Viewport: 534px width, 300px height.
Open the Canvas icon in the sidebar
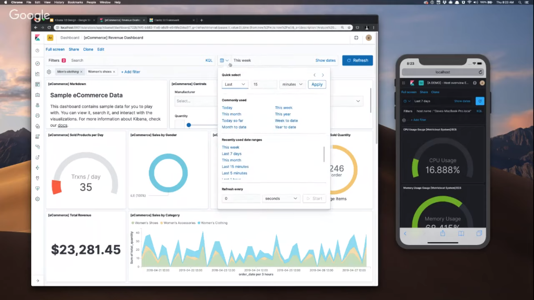tap(38, 95)
